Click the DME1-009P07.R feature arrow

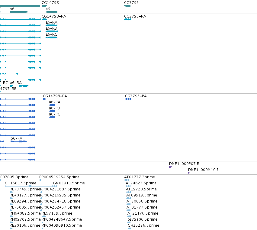[x=171, y=167]
